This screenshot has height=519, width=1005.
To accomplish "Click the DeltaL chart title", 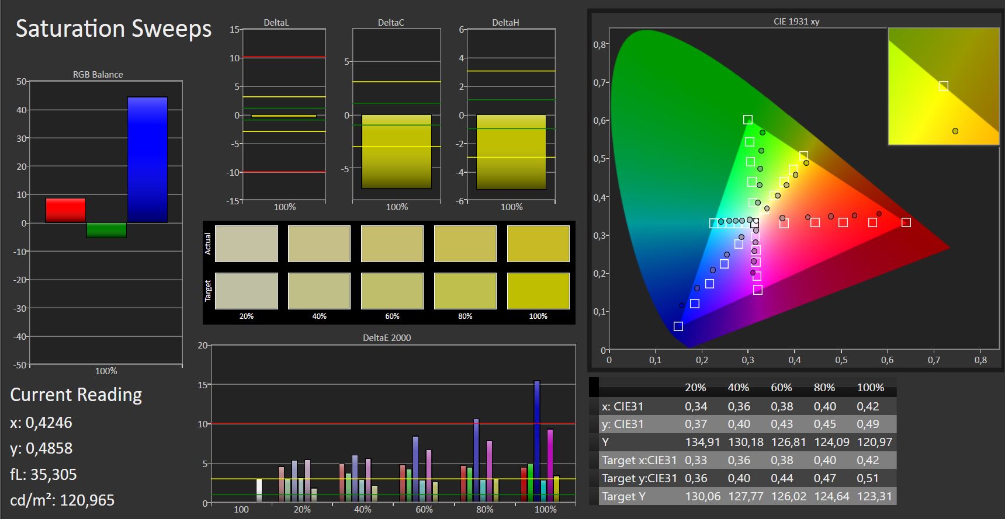I will (276, 23).
